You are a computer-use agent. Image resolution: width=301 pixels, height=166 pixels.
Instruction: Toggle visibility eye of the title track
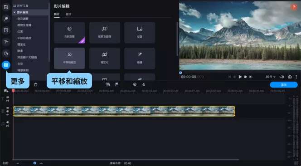pyautogui.click(x=8, y=97)
